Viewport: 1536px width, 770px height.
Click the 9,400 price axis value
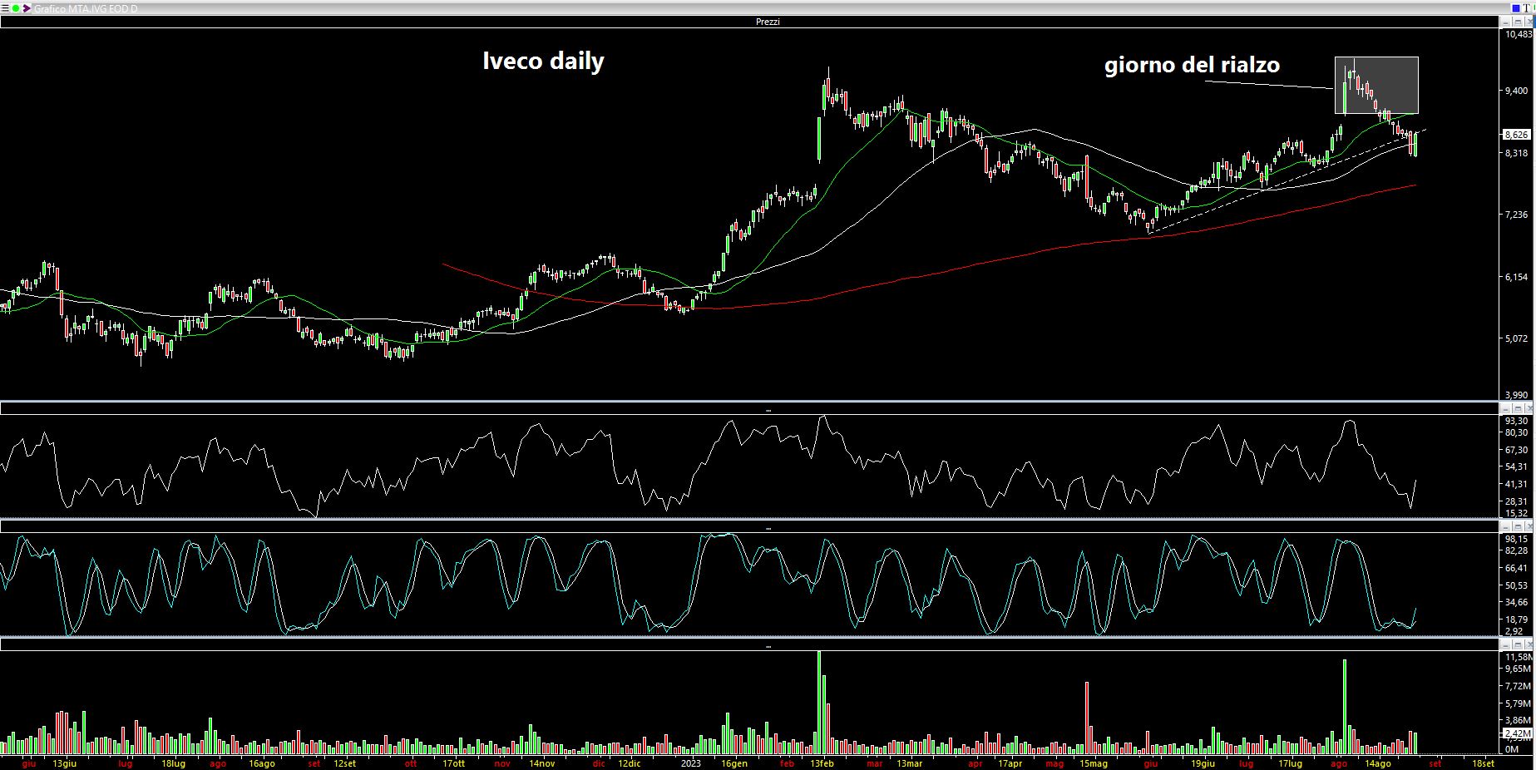(1517, 91)
